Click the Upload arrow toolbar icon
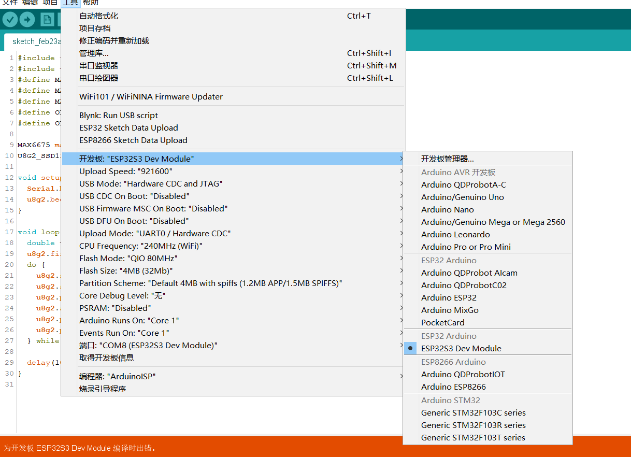631x457 pixels. (27, 20)
